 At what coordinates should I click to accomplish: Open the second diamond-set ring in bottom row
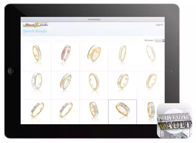66,109
